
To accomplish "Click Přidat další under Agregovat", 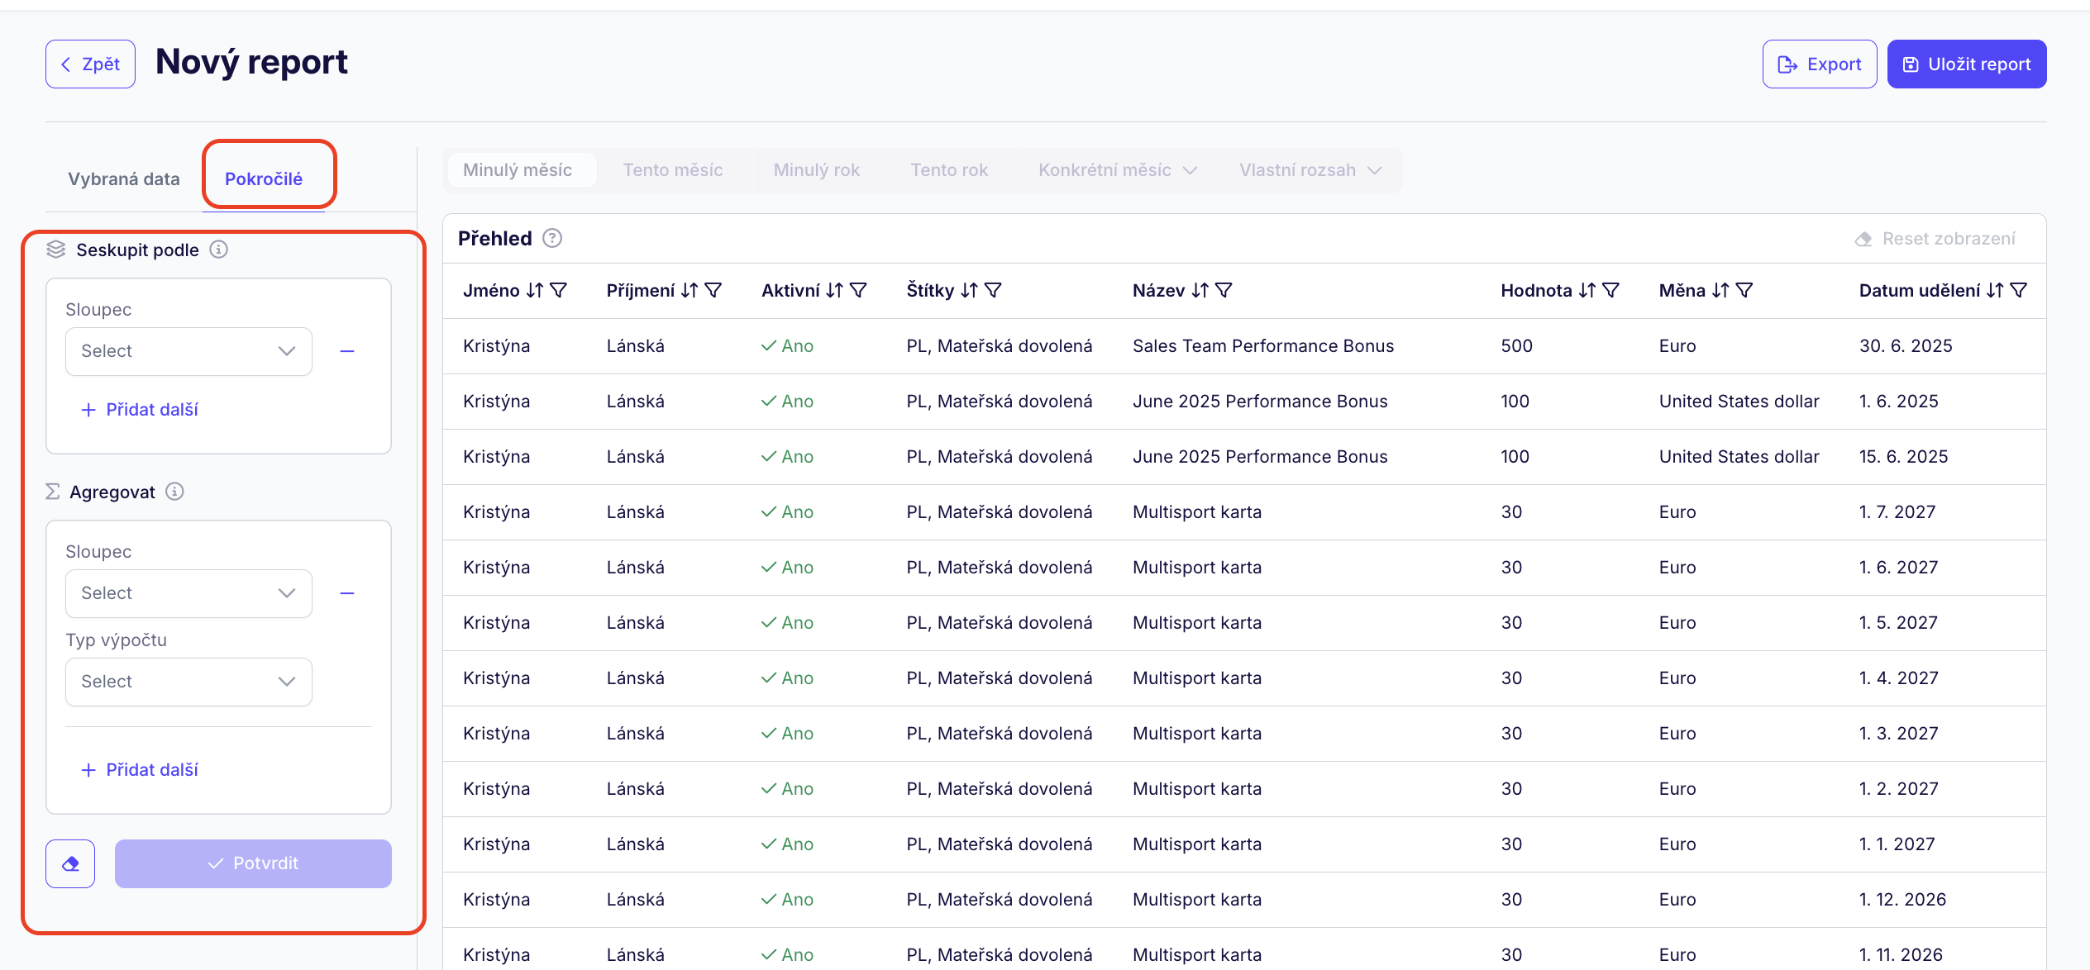I will [140, 770].
